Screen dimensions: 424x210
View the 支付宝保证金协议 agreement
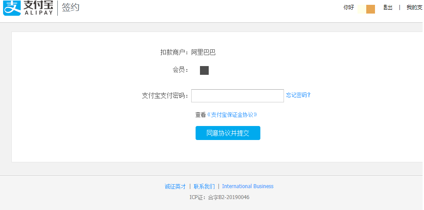pos(232,115)
